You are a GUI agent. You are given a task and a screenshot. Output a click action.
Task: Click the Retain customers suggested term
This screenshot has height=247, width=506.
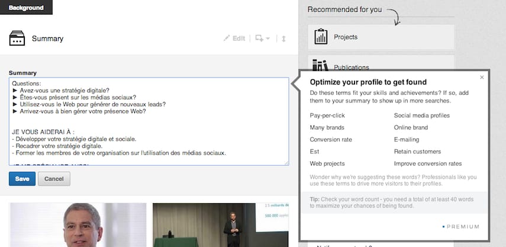point(417,152)
